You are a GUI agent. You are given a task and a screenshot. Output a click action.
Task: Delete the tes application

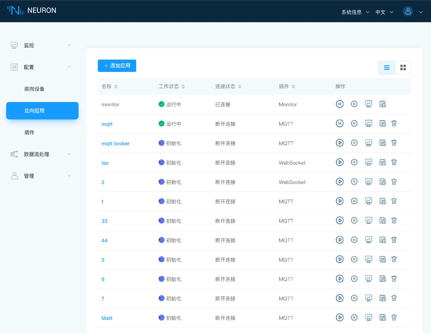pos(394,162)
